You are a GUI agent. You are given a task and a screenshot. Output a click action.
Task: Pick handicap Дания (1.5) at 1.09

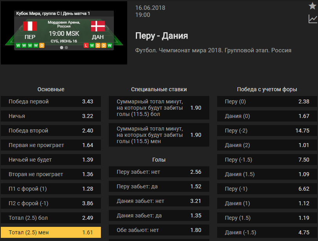pos(267,174)
